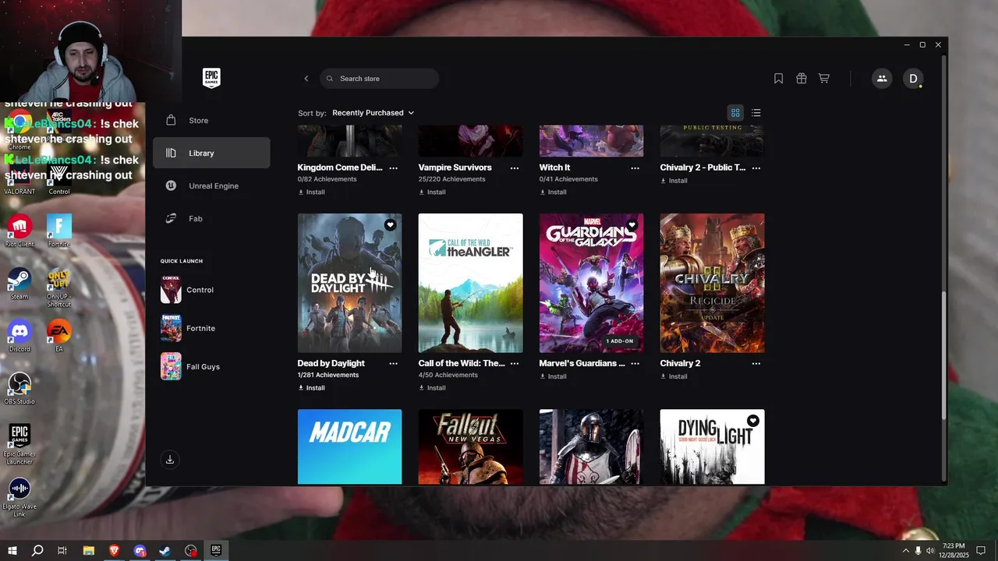Image resolution: width=998 pixels, height=561 pixels.
Task: Install Call of the Wild: The Angler
Action: pos(433,387)
